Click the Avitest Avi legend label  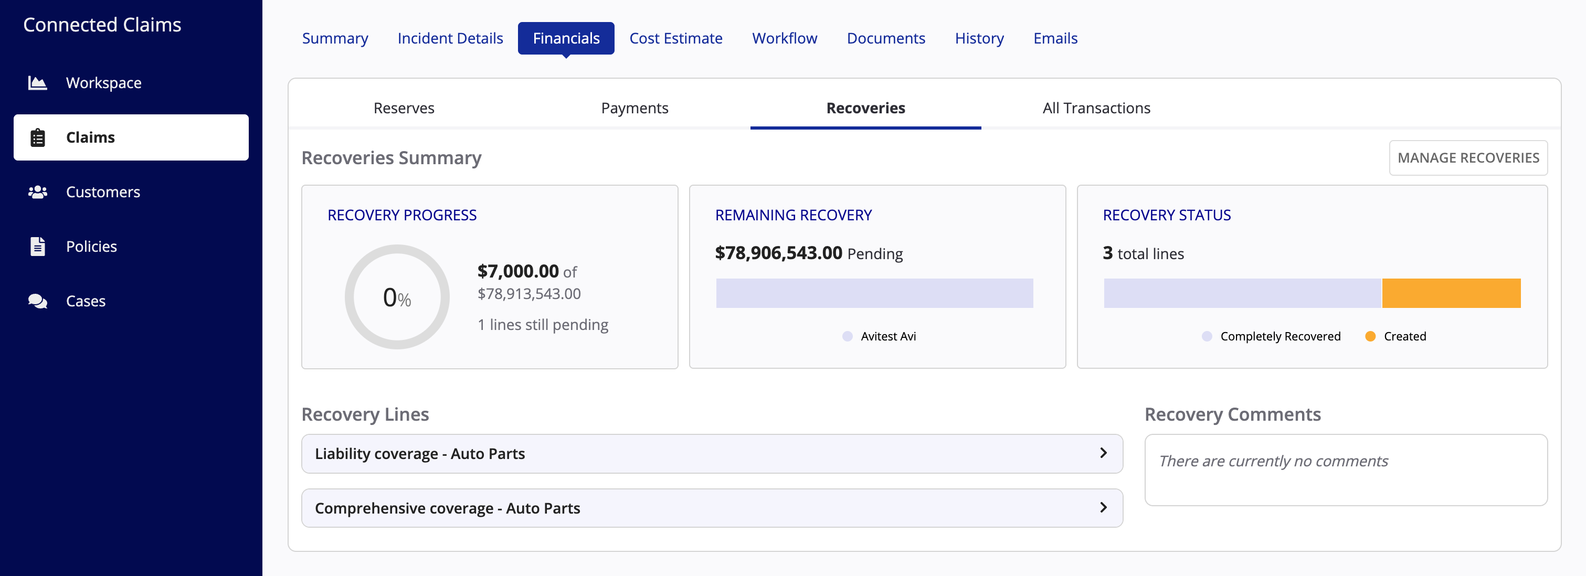point(888,336)
